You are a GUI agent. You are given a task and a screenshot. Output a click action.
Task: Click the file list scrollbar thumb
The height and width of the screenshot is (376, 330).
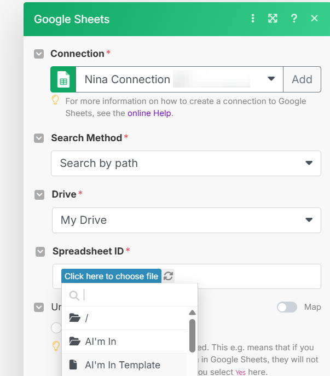[192, 335]
